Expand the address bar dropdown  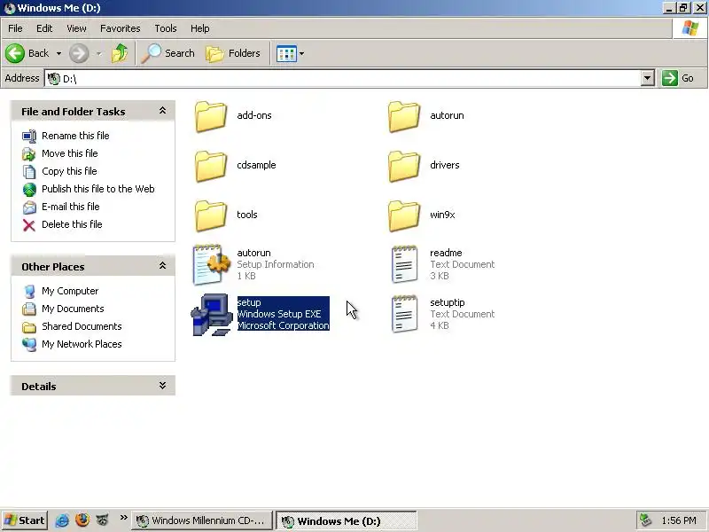coord(648,78)
